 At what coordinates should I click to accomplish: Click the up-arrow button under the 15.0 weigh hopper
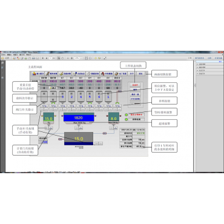tap(51, 128)
